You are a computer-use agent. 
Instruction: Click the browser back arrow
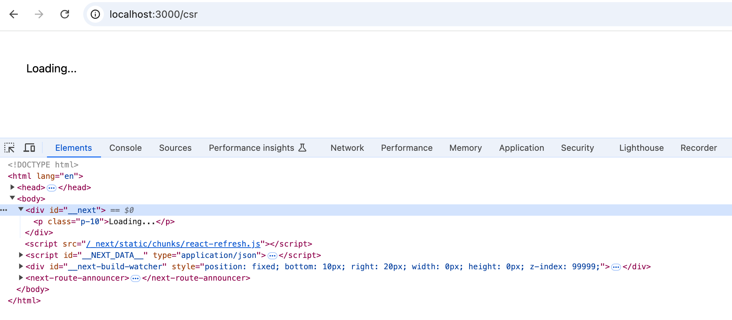point(14,14)
